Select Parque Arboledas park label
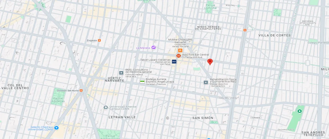 [x=58, y=100]
